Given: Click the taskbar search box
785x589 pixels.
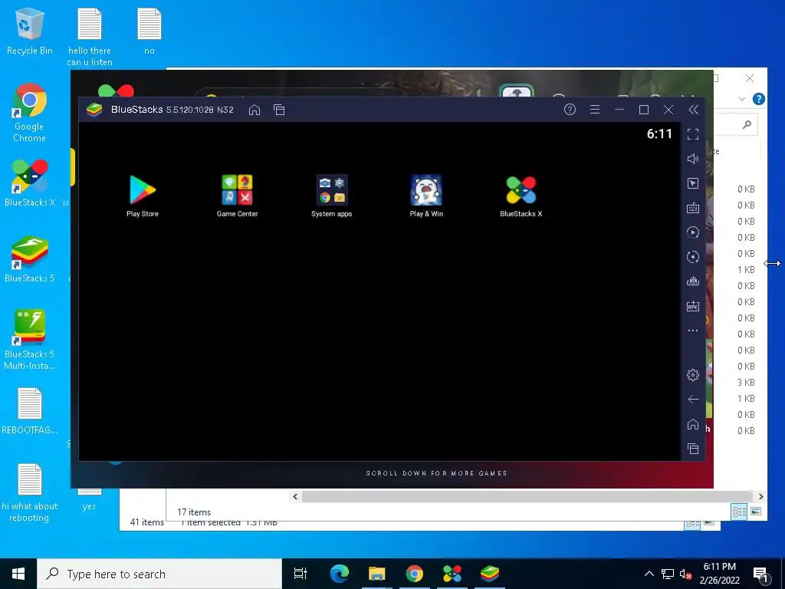Looking at the screenshot, I should [x=159, y=574].
